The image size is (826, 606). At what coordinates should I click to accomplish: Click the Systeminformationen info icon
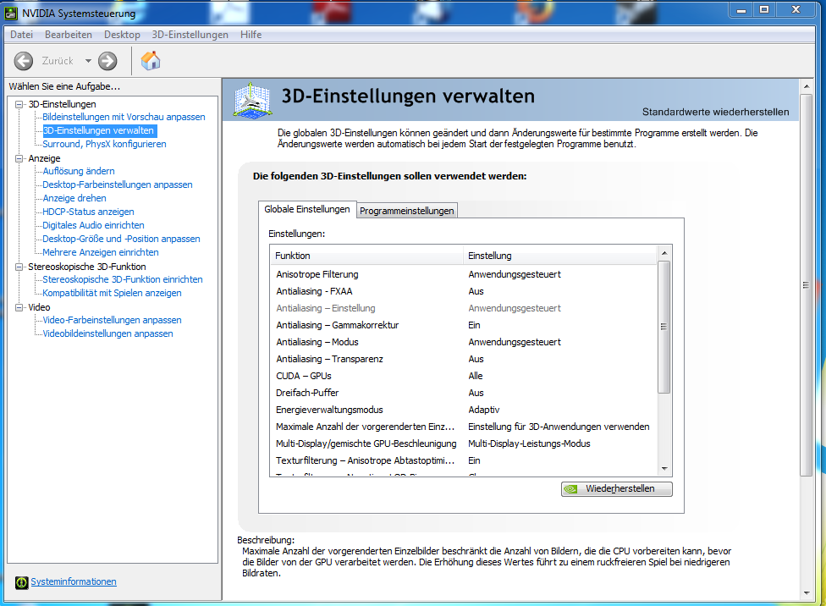coord(22,582)
